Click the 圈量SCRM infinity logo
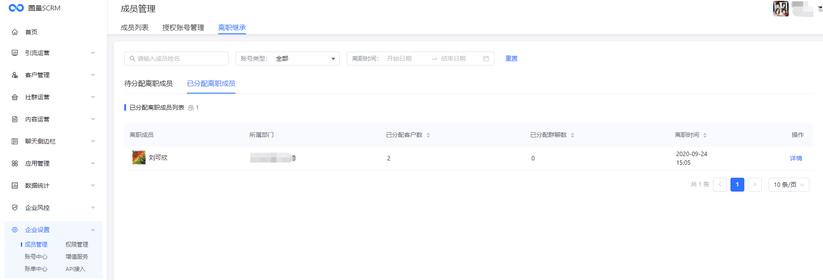 pyautogui.click(x=16, y=8)
